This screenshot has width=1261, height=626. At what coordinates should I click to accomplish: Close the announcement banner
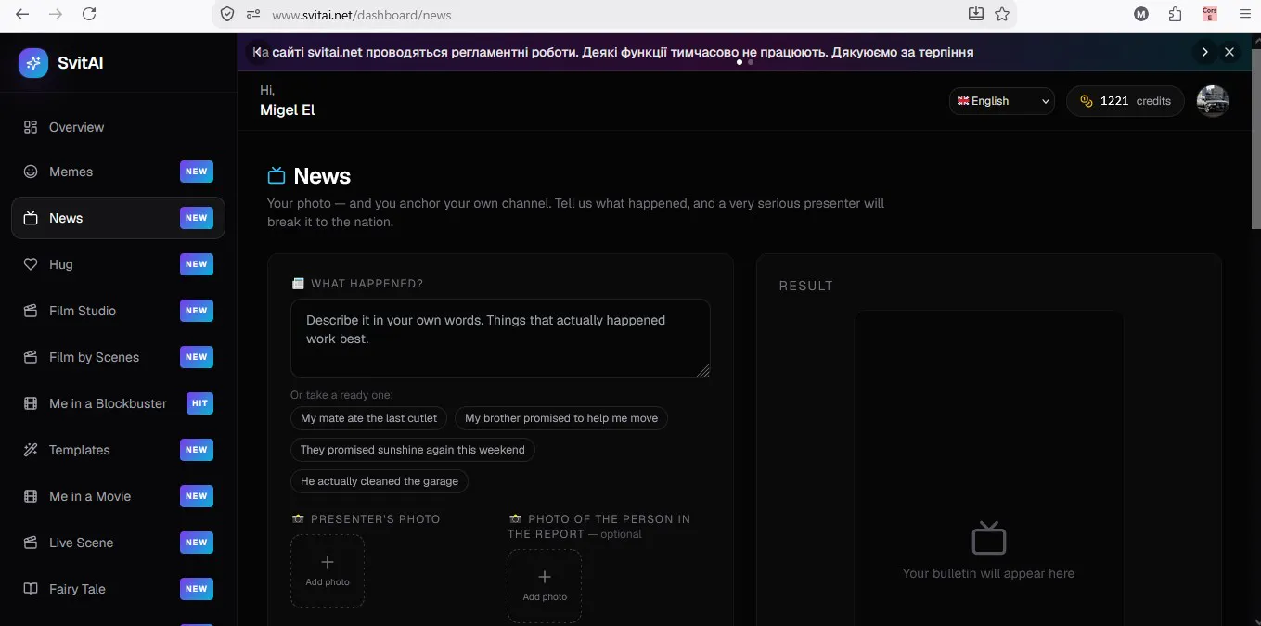pos(1229,52)
